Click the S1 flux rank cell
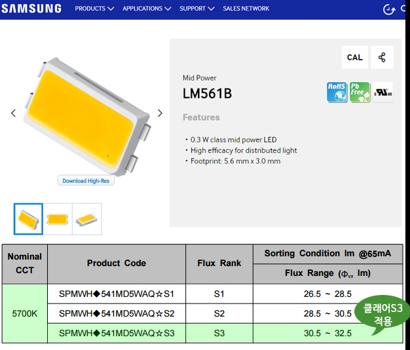The height and width of the screenshot is (350, 410). point(219,294)
